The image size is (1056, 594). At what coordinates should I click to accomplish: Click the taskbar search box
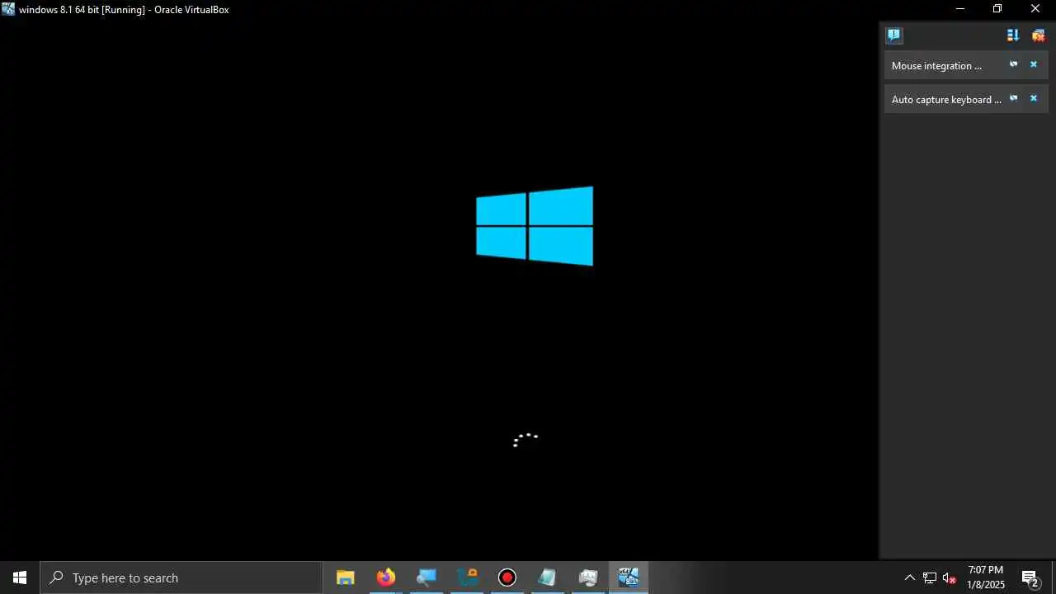tap(181, 577)
